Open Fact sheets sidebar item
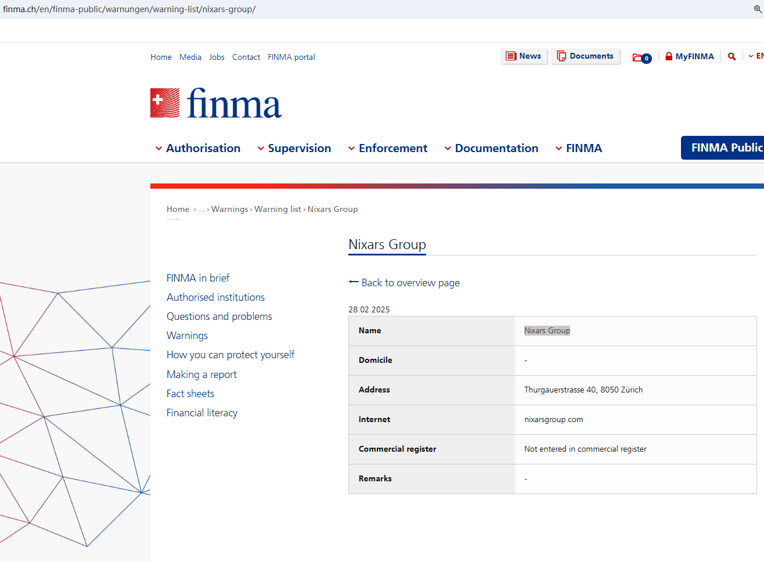This screenshot has height=562, width=764. [x=190, y=394]
